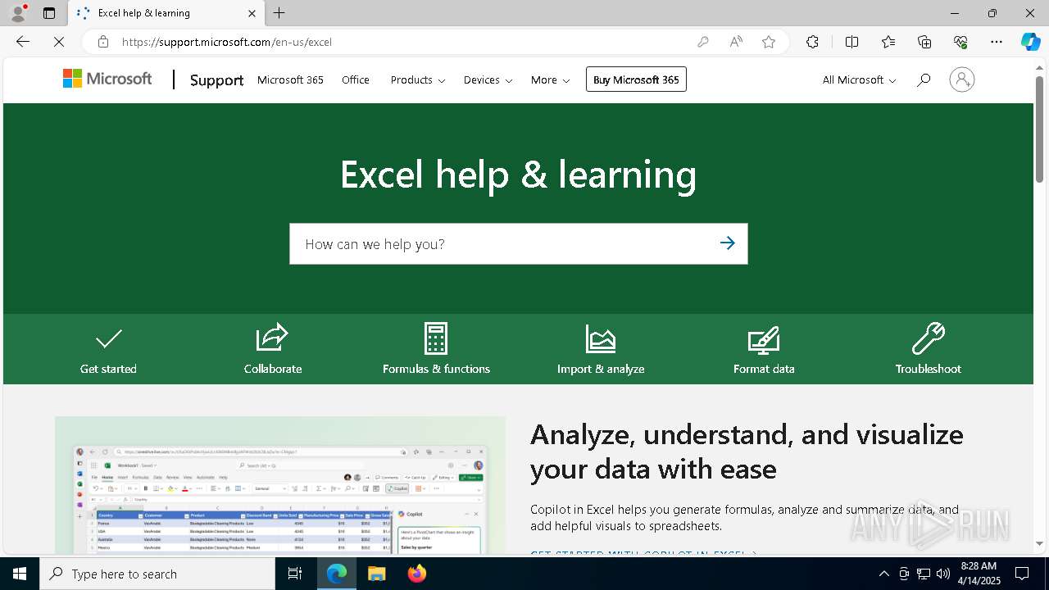Click the scrollbar down arrow
1049x590 pixels.
click(1039, 544)
